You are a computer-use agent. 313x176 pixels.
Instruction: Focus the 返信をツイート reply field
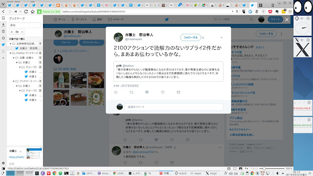tap(174, 107)
